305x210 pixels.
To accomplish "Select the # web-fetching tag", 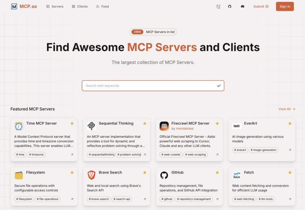I will tap(244, 199).
